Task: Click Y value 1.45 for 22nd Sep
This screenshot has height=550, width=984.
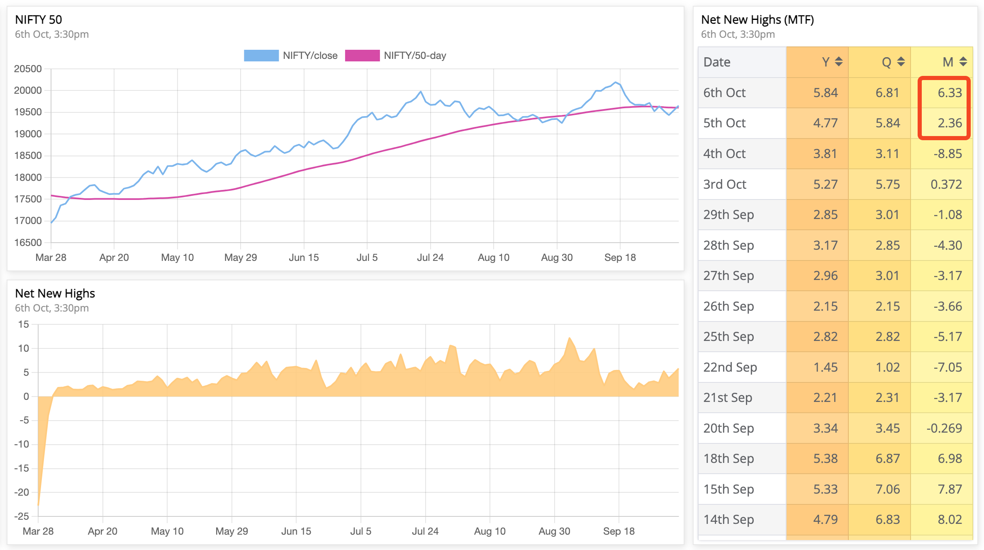Action: coord(826,367)
